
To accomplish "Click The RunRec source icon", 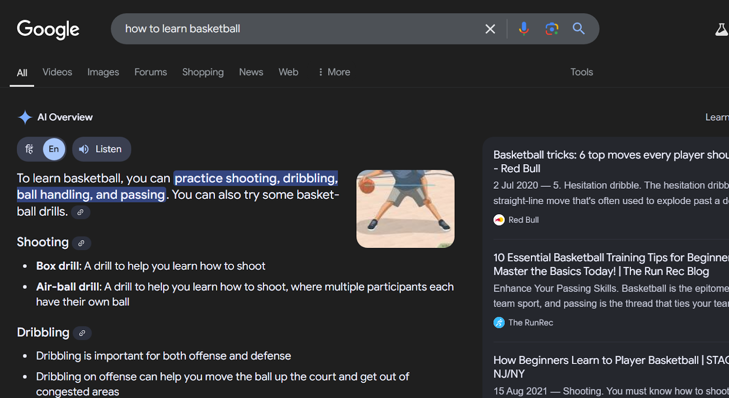I will (x=499, y=323).
